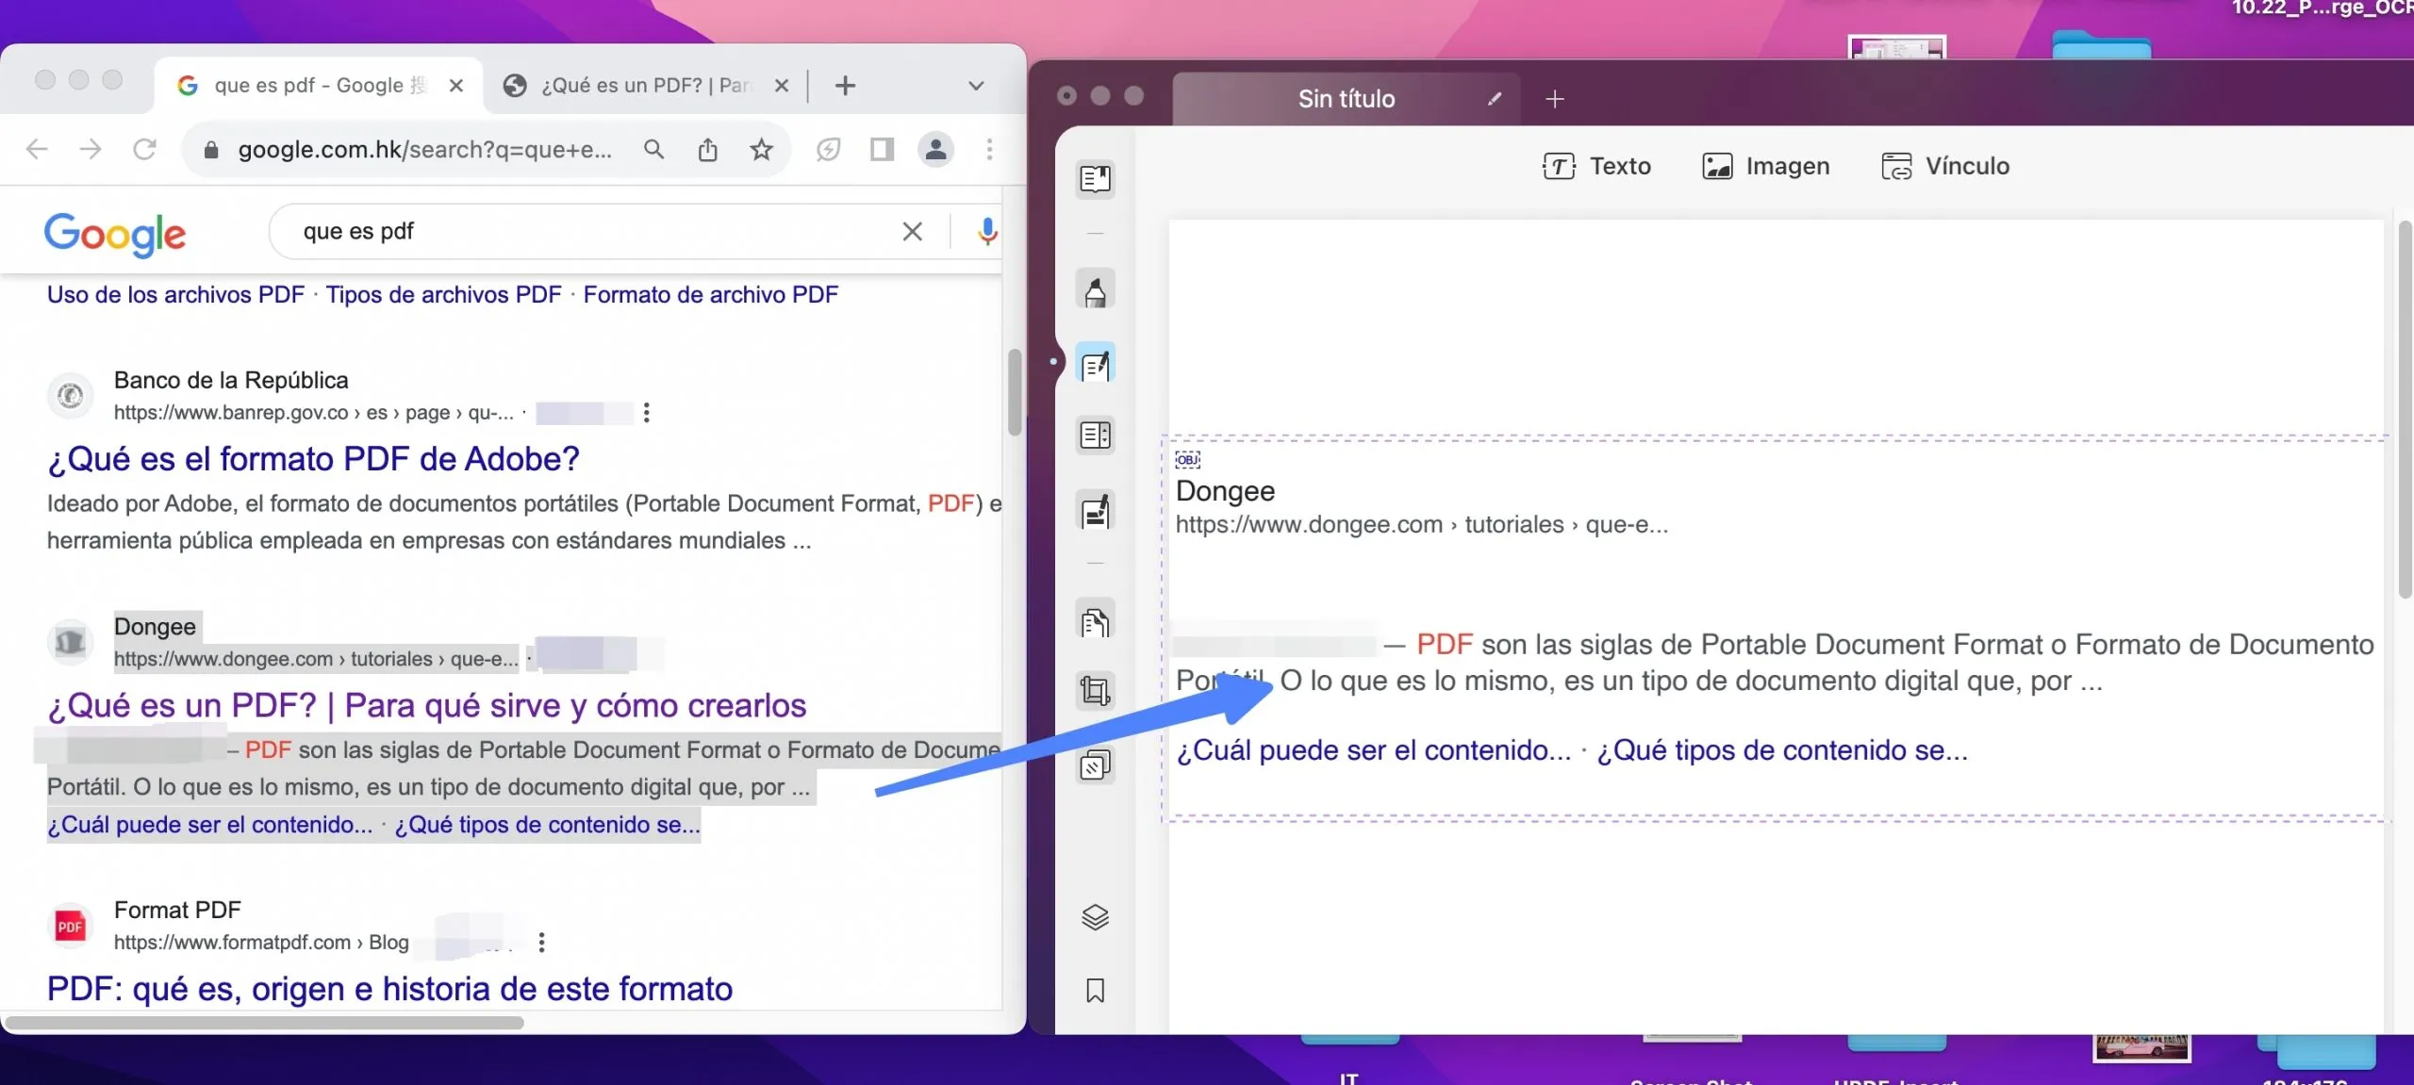Open 'Tipos de archivos PDF' link
The image size is (2414, 1085).
(443, 294)
